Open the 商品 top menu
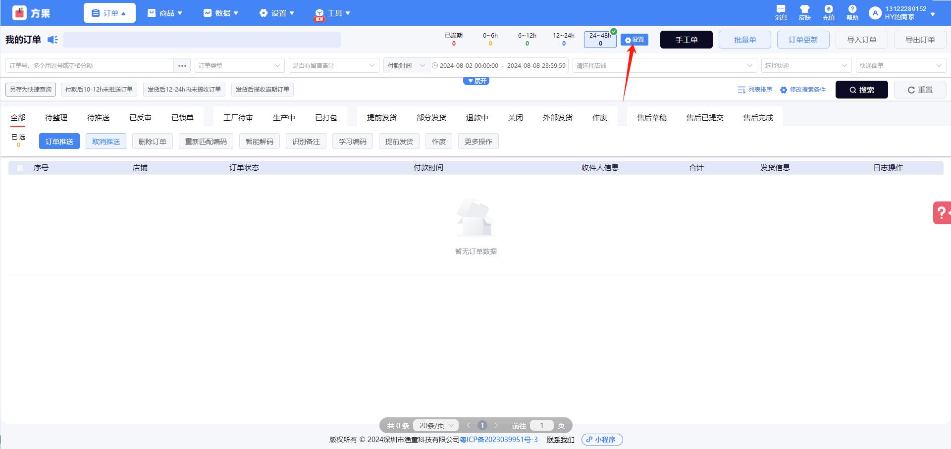951x449 pixels. (165, 13)
